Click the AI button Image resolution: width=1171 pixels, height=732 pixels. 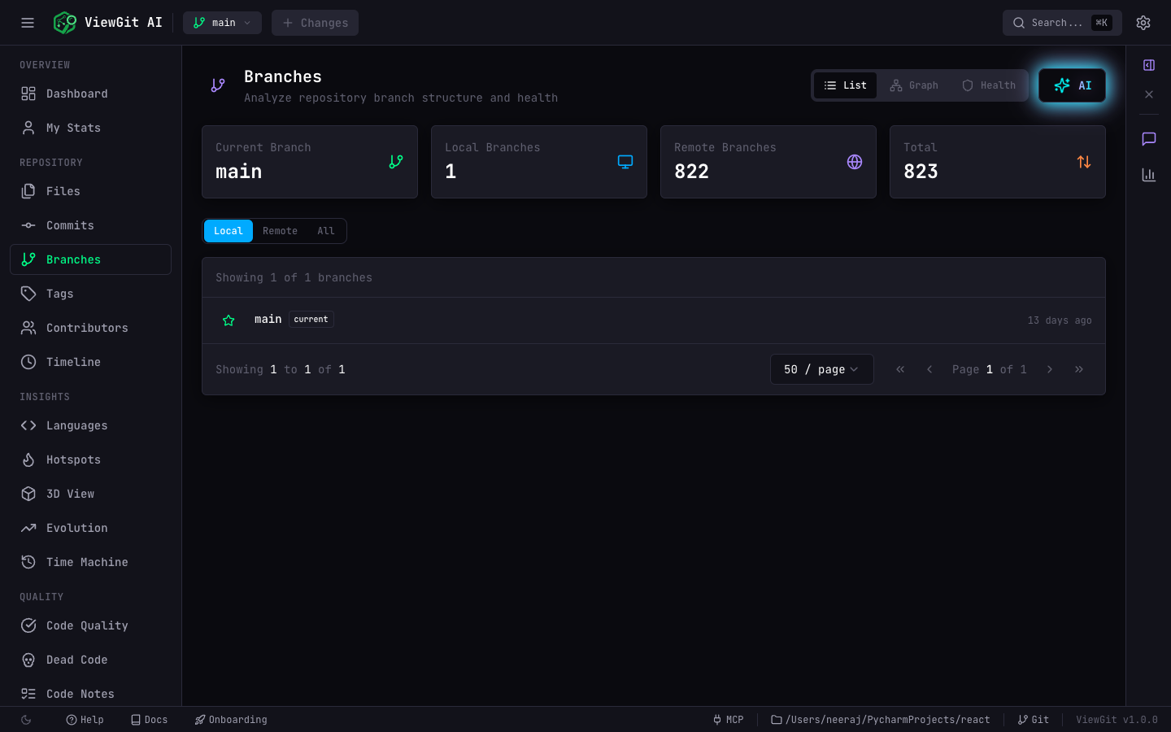[x=1072, y=85]
